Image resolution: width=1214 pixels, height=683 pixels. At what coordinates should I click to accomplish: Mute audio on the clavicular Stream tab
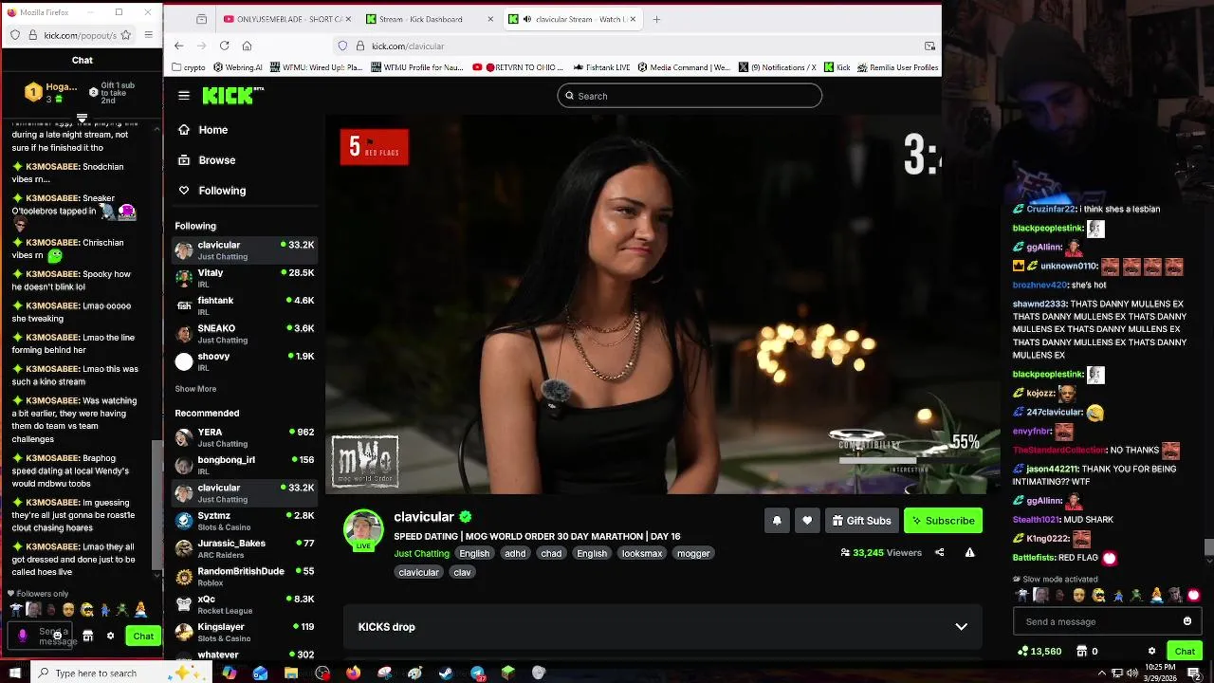pos(525,19)
